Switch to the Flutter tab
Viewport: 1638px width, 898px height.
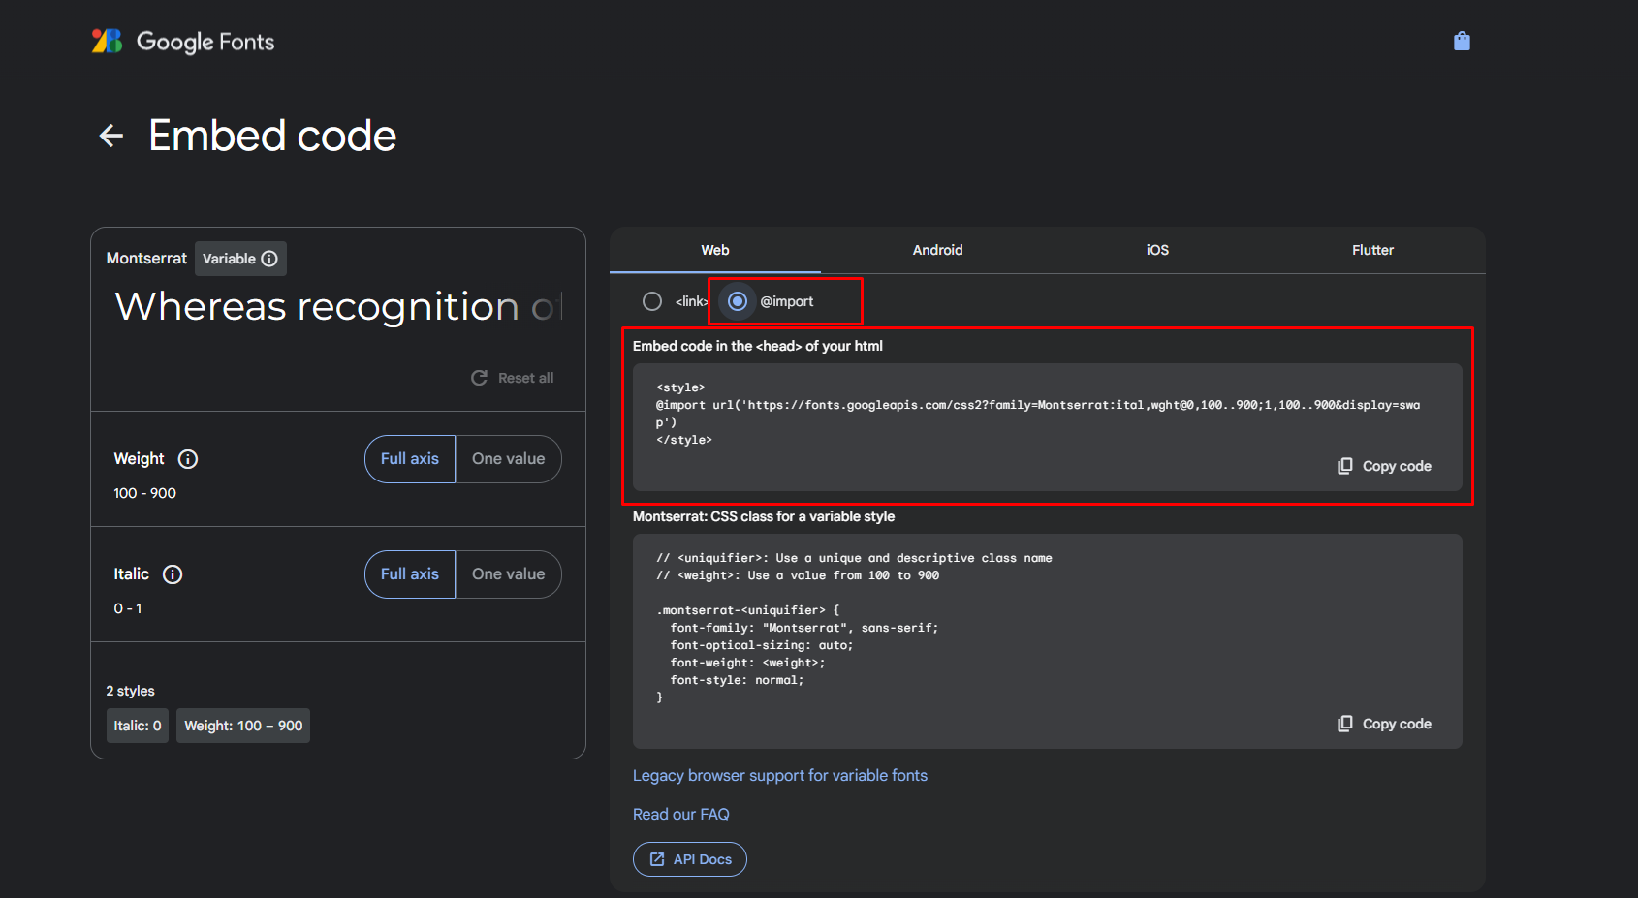coord(1372,250)
